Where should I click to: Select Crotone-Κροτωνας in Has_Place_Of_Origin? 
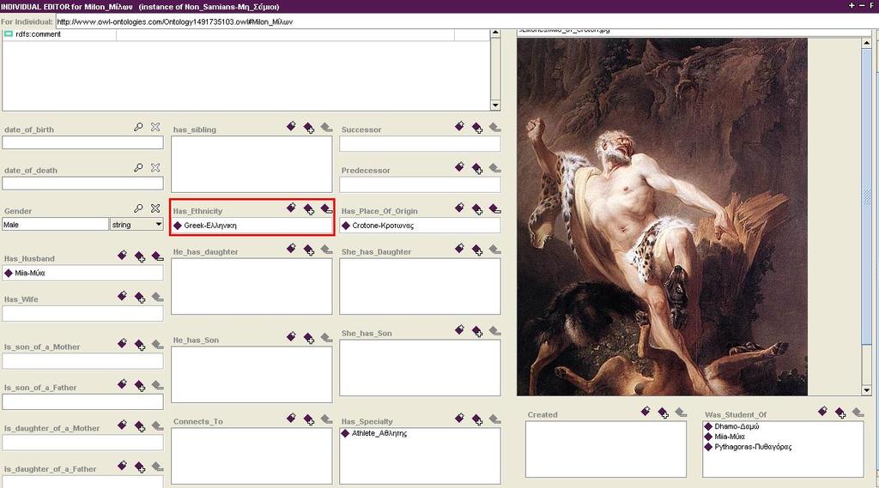point(382,226)
